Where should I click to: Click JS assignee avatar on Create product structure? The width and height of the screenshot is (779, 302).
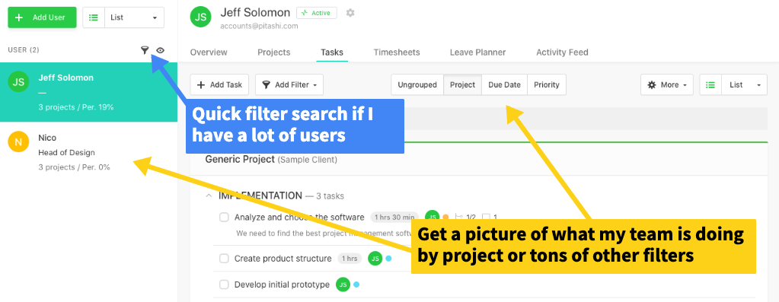point(375,259)
